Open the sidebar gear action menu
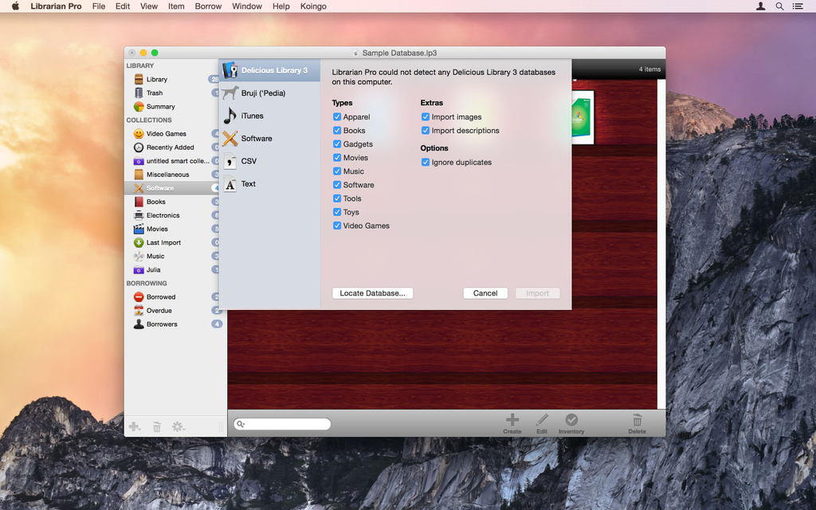The width and height of the screenshot is (816, 510). click(178, 427)
